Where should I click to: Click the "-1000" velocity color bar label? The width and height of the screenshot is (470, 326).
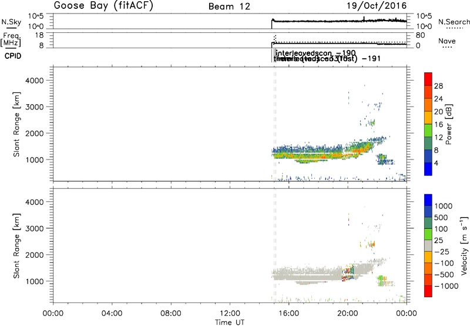(446, 286)
